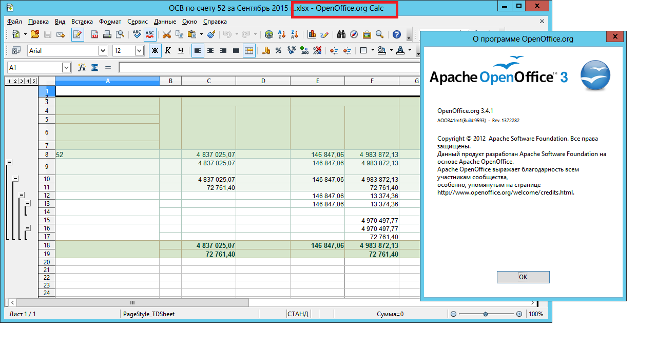Increase the cell indent
This screenshot has width=656, height=347.
coord(347,50)
